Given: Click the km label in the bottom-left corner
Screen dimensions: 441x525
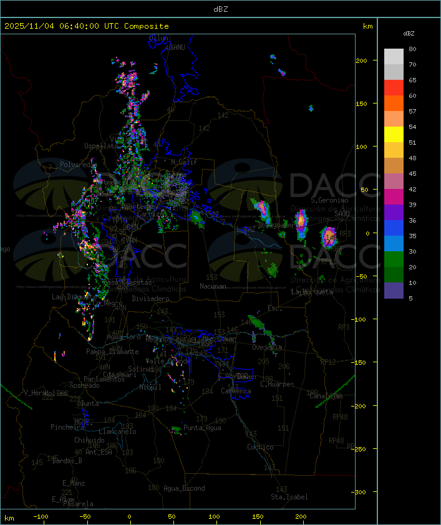Looking at the screenshot, I should point(9,518).
